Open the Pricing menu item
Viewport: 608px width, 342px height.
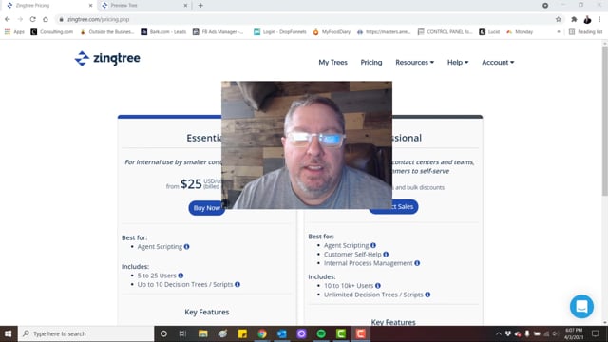click(x=371, y=63)
